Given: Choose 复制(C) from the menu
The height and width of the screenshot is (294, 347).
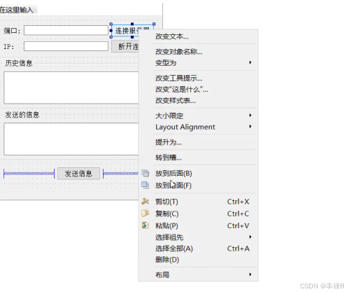Looking at the screenshot, I should 199,213.
